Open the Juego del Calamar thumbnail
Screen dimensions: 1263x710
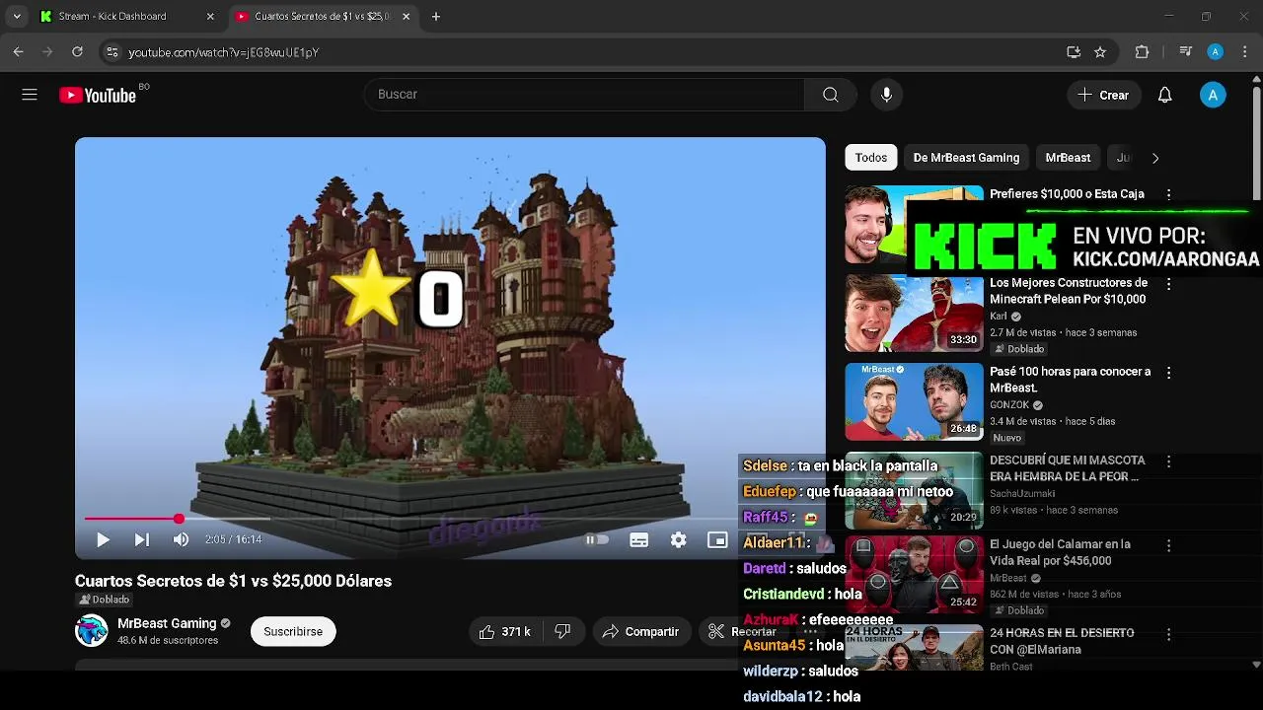pyautogui.click(x=914, y=574)
